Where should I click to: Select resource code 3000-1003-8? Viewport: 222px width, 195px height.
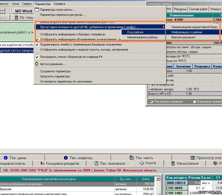177,183
